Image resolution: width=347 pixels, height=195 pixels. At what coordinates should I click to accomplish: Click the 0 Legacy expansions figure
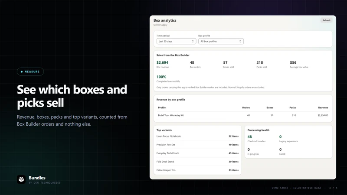click(x=280, y=137)
